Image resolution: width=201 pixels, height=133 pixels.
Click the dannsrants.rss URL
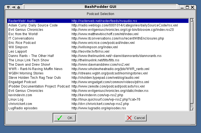116,56
